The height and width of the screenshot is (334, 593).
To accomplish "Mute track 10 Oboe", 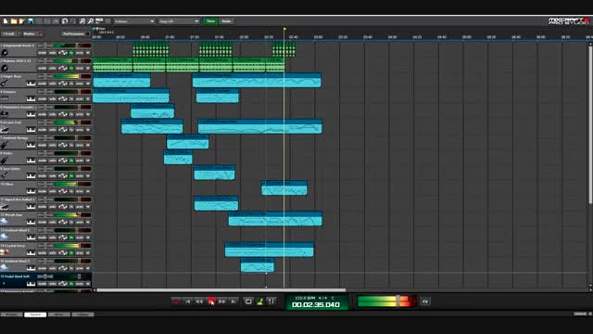I will tap(42, 191).
